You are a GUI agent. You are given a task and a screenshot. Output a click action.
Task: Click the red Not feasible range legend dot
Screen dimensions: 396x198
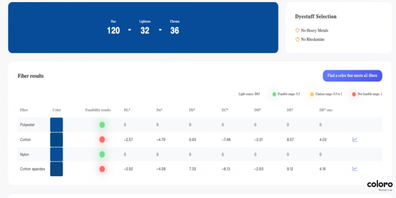pos(354,94)
